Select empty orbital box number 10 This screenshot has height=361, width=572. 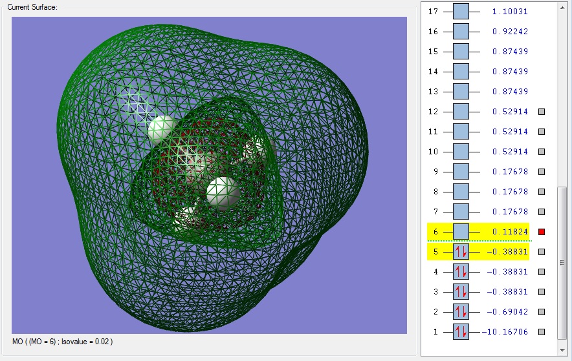point(461,152)
